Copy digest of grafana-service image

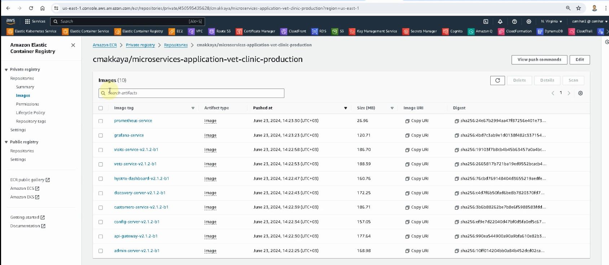(457, 136)
